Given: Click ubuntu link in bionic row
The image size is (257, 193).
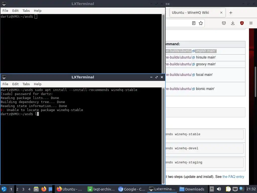Looking at the screenshot, I should 179,89.
